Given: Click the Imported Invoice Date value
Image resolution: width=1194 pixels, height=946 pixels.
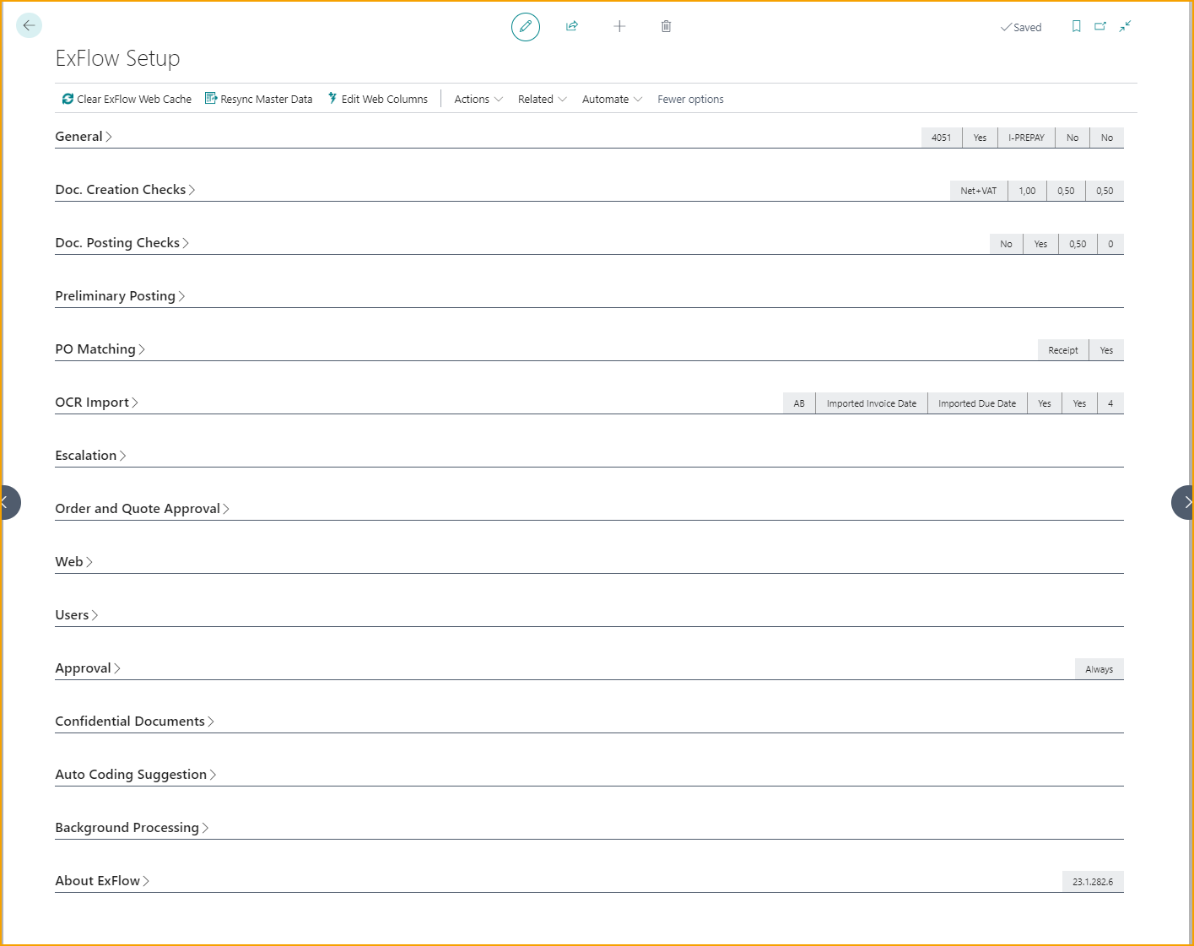Looking at the screenshot, I should click(x=872, y=403).
